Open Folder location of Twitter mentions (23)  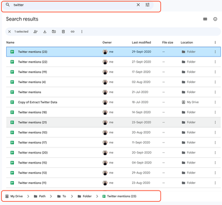(x=189, y=52)
